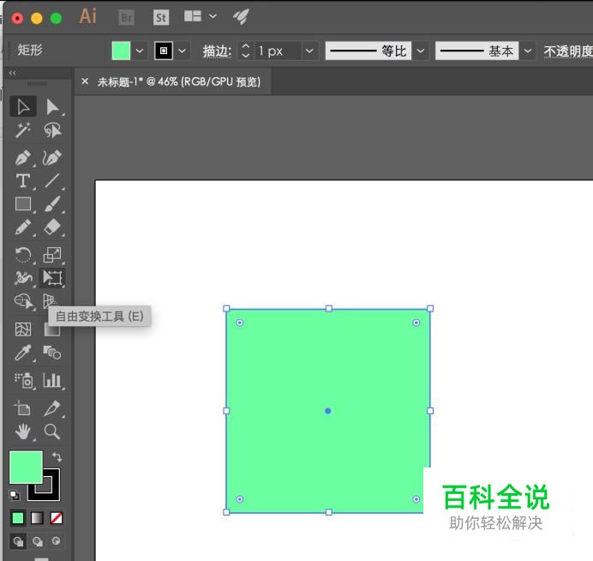Switch paint mode to Gradient
This screenshot has height=561, width=593.
37,518
